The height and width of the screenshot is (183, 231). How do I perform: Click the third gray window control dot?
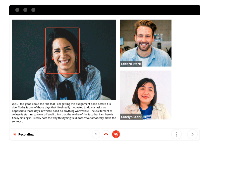pos(33,10)
